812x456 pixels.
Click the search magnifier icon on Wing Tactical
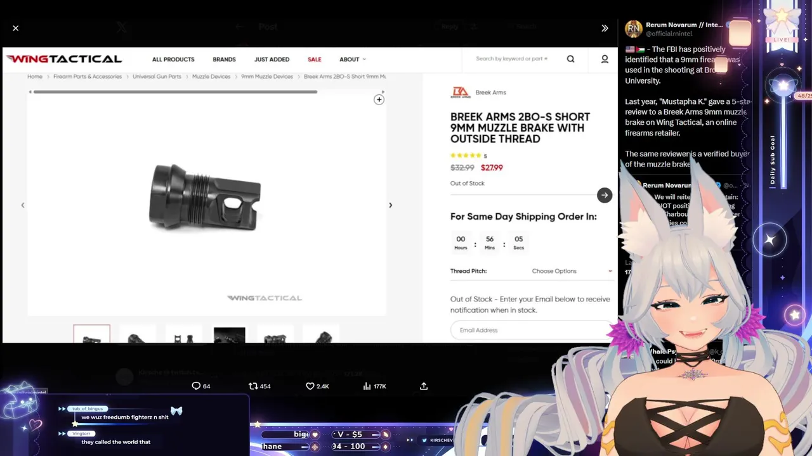pos(570,59)
